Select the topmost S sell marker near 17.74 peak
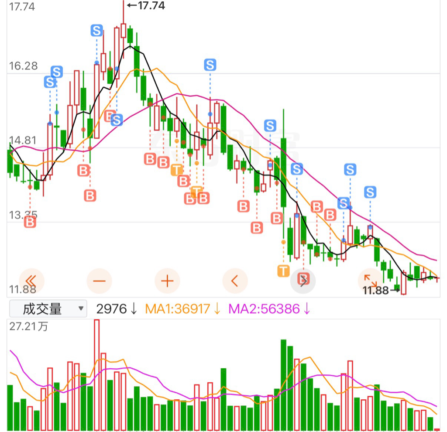This screenshot has height=432, width=447. pyautogui.click(x=96, y=31)
